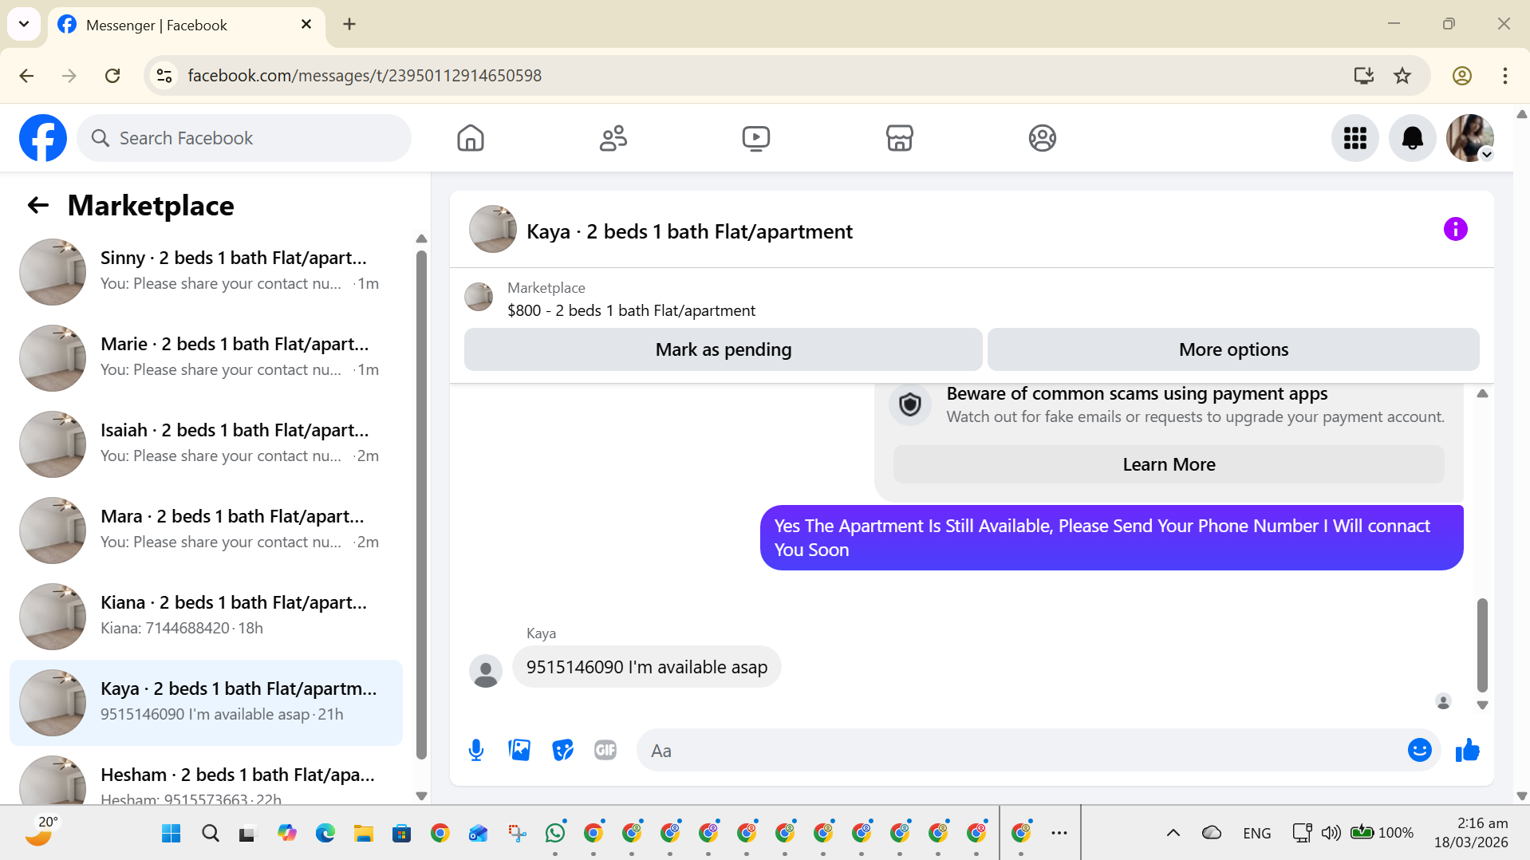Choose a sticker icon
Viewport: 1530px width, 860px height.
(562, 750)
